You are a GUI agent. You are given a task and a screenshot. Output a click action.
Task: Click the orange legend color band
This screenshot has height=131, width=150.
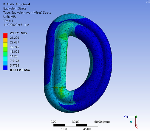point(5,40)
